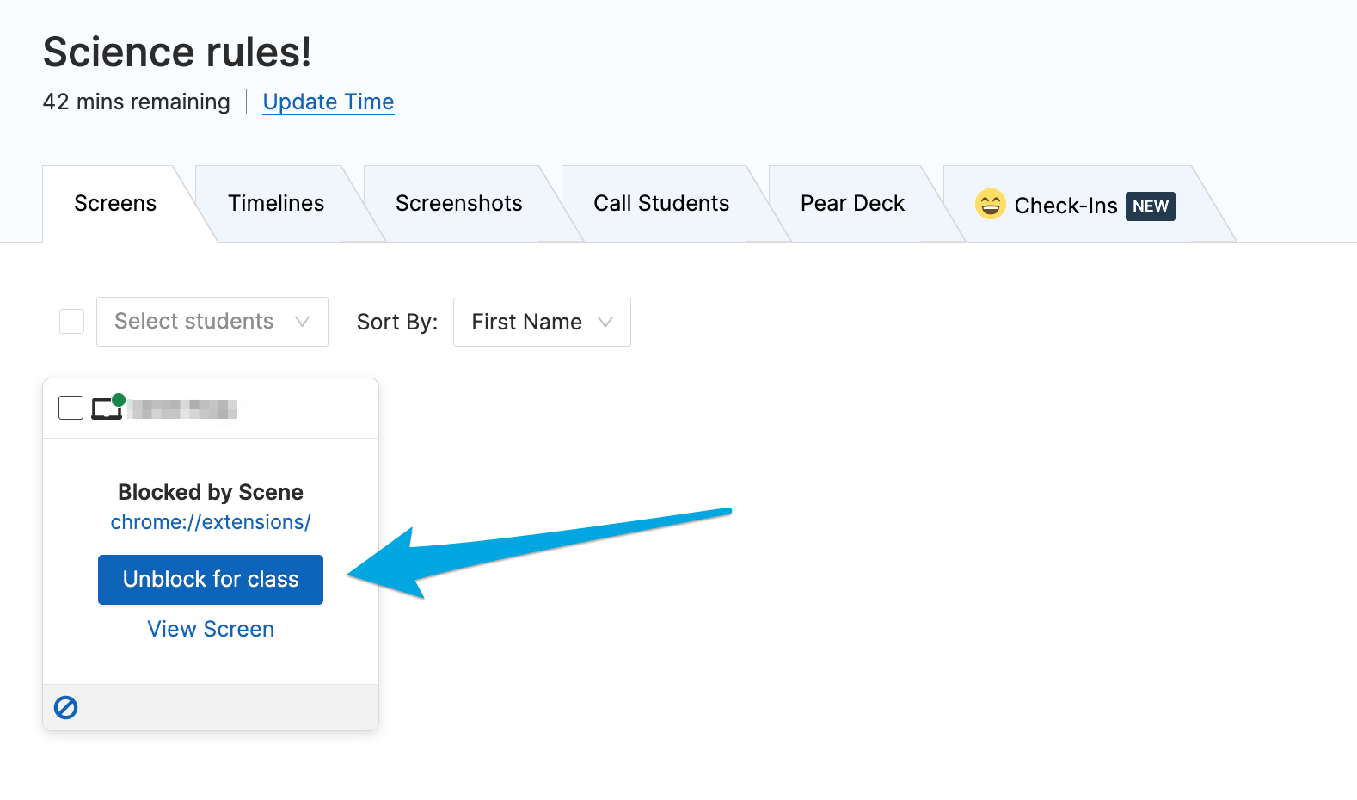The width and height of the screenshot is (1357, 800).
Task: Open the Select students dropdown
Action: (x=212, y=322)
